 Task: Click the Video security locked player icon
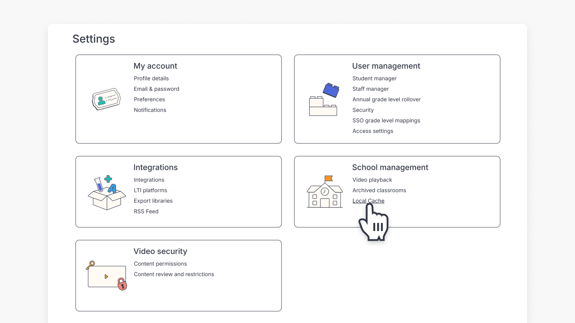106,276
